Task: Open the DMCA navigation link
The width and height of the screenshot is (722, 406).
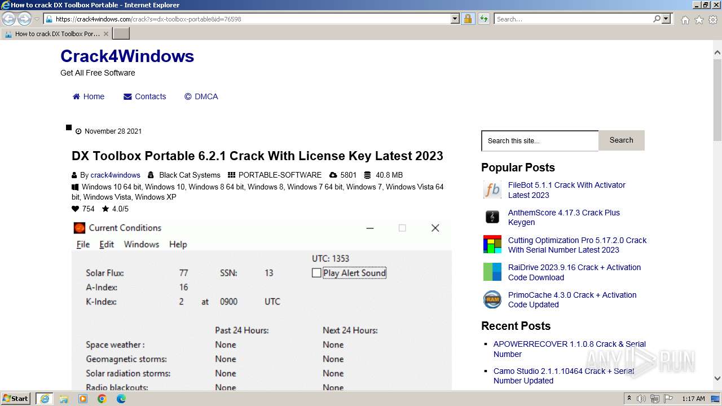Action: [201, 96]
